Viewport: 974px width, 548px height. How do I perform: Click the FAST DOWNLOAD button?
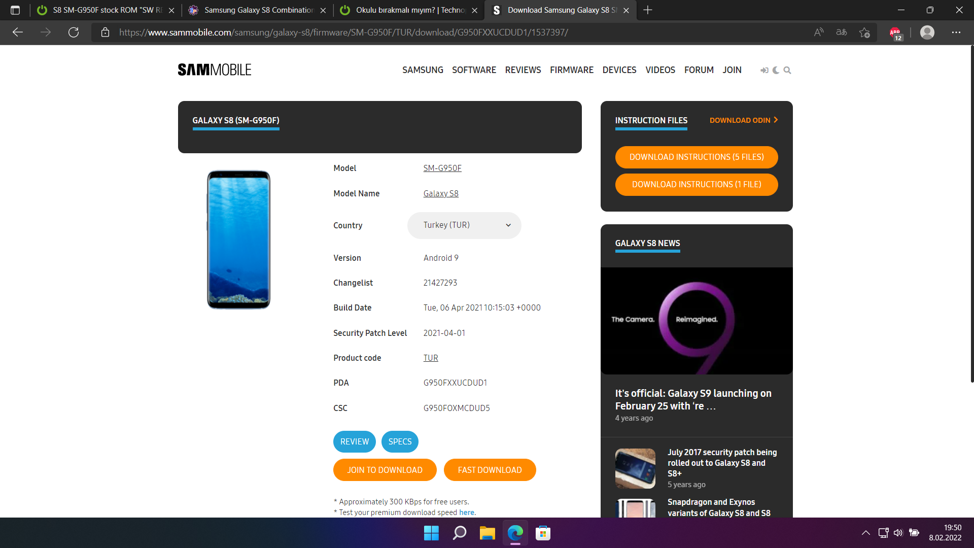coord(490,470)
